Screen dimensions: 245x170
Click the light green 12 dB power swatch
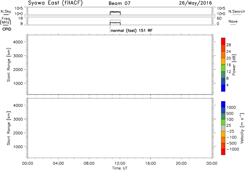pyautogui.click(x=223, y=68)
